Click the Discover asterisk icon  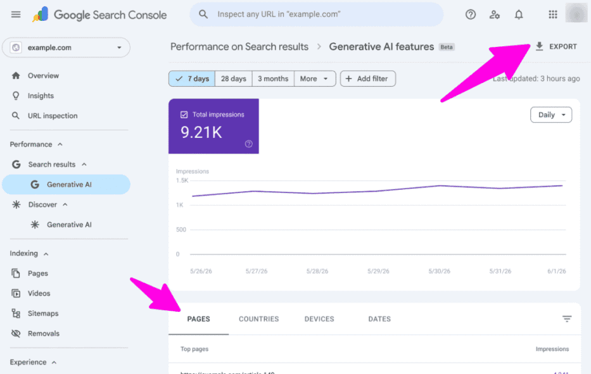click(16, 204)
